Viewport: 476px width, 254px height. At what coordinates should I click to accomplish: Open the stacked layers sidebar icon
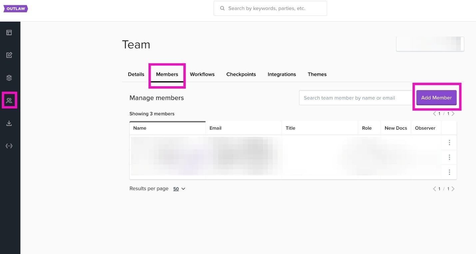tap(9, 78)
